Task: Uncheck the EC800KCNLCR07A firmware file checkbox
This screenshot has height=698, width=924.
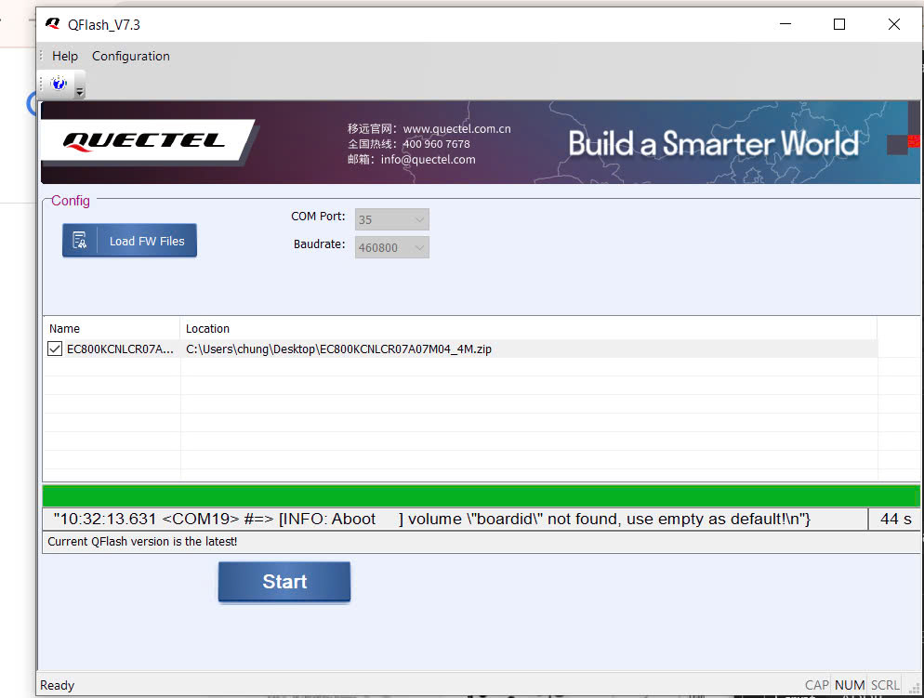Action: 54,349
